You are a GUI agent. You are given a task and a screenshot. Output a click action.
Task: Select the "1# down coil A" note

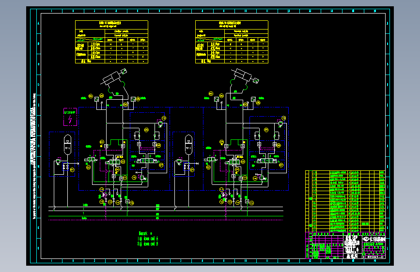point(148,239)
